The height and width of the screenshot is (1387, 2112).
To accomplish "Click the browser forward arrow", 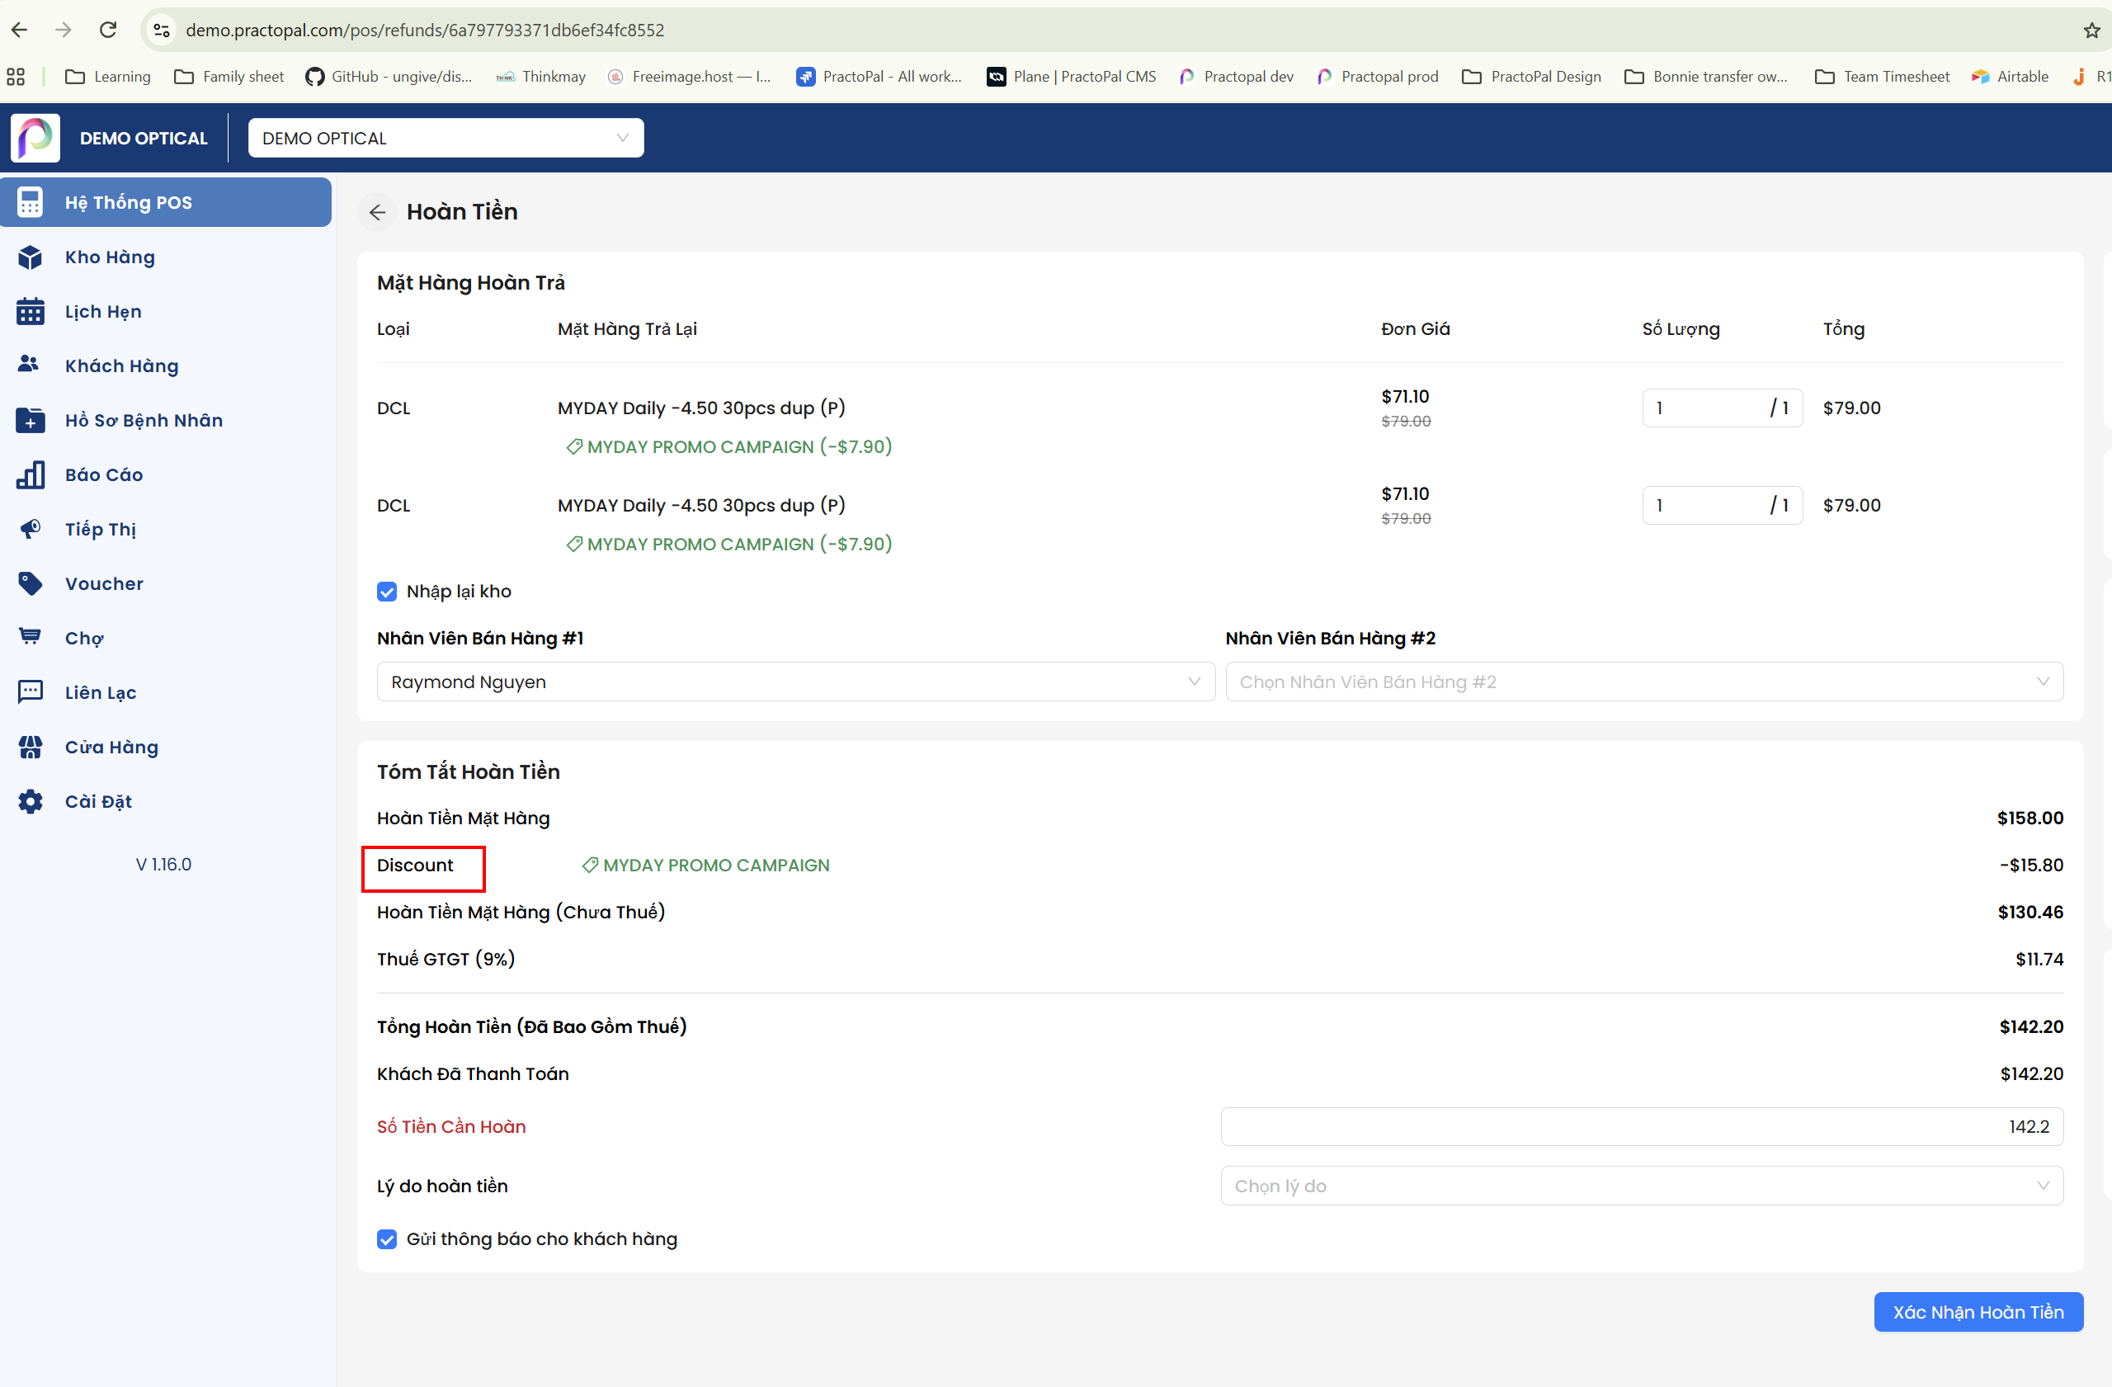I will [63, 31].
